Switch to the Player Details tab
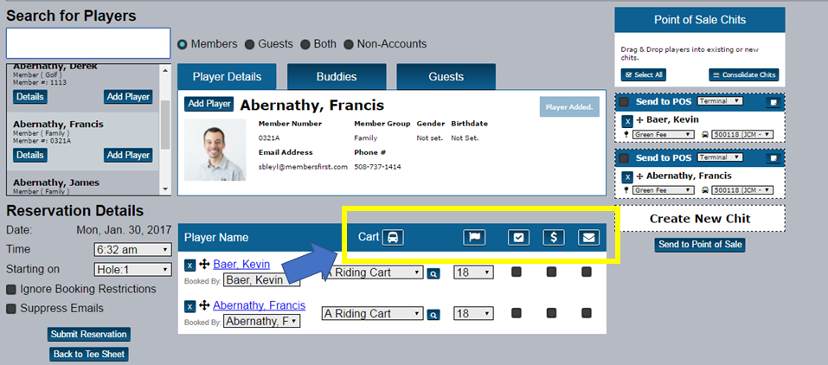 tap(227, 77)
